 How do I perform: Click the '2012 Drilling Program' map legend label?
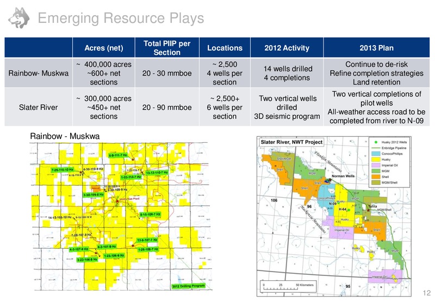[x=188, y=286]
